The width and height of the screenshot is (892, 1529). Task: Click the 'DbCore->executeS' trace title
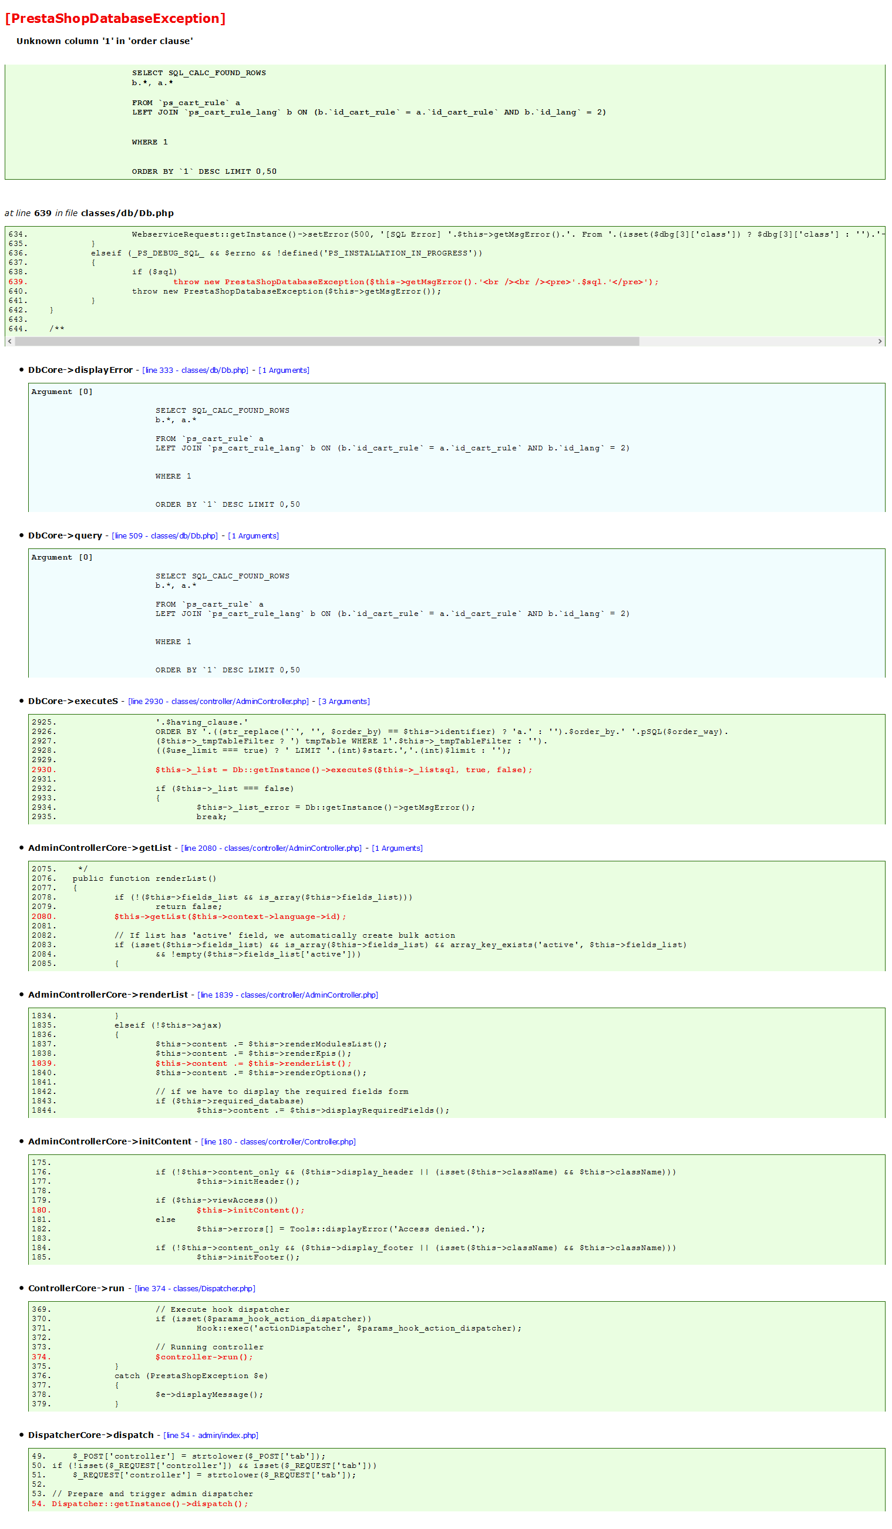click(x=73, y=702)
